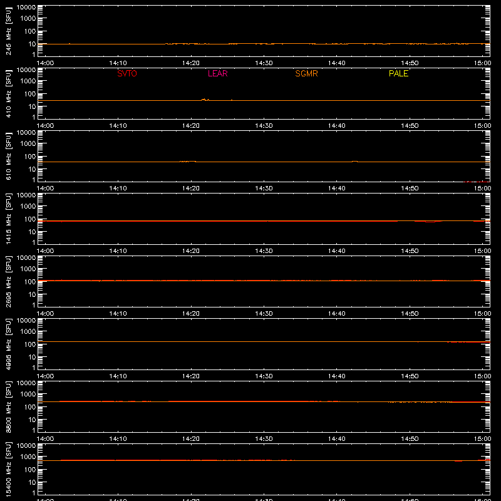Click the 610 MHz trace bump near 14:20
501x501 pixels.
pyautogui.click(x=188, y=162)
